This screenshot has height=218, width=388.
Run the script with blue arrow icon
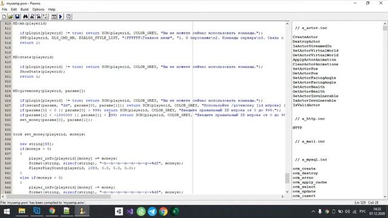pos(61,16)
